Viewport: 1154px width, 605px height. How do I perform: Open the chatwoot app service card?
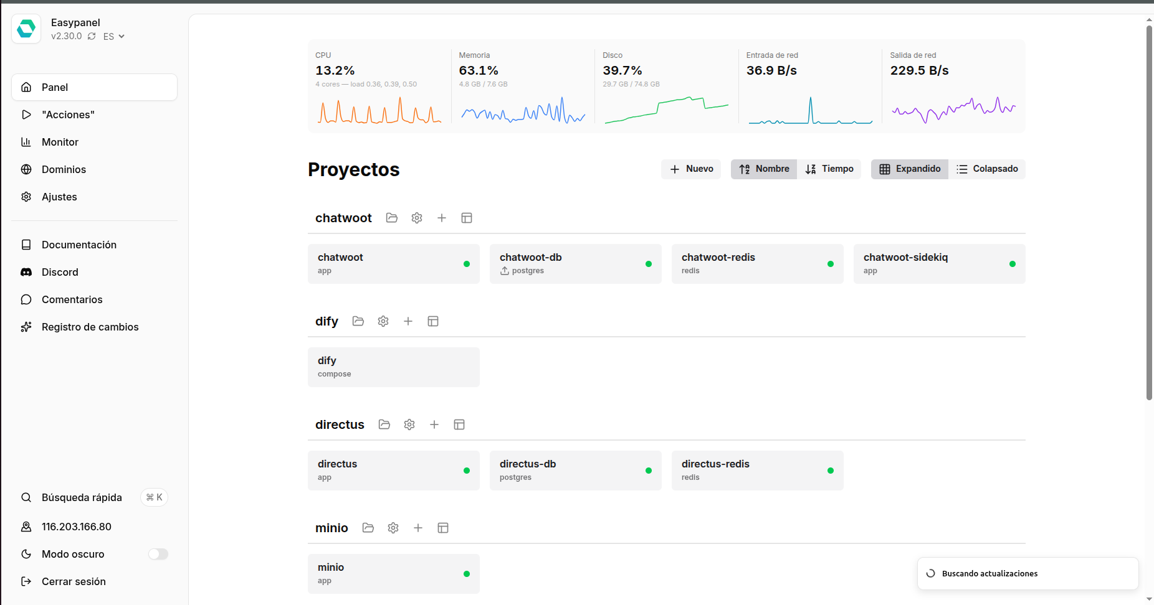point(394,264)
